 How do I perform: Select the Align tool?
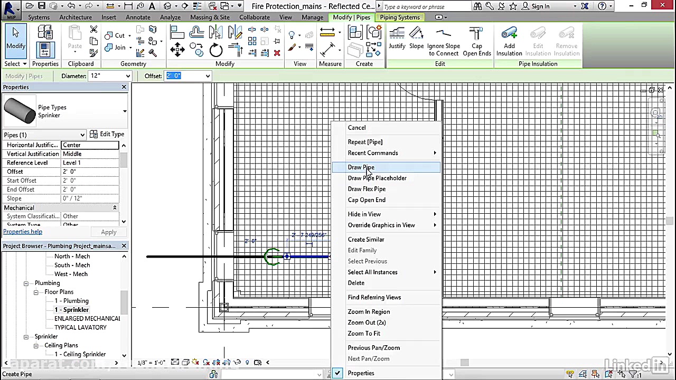coord(177,33)
